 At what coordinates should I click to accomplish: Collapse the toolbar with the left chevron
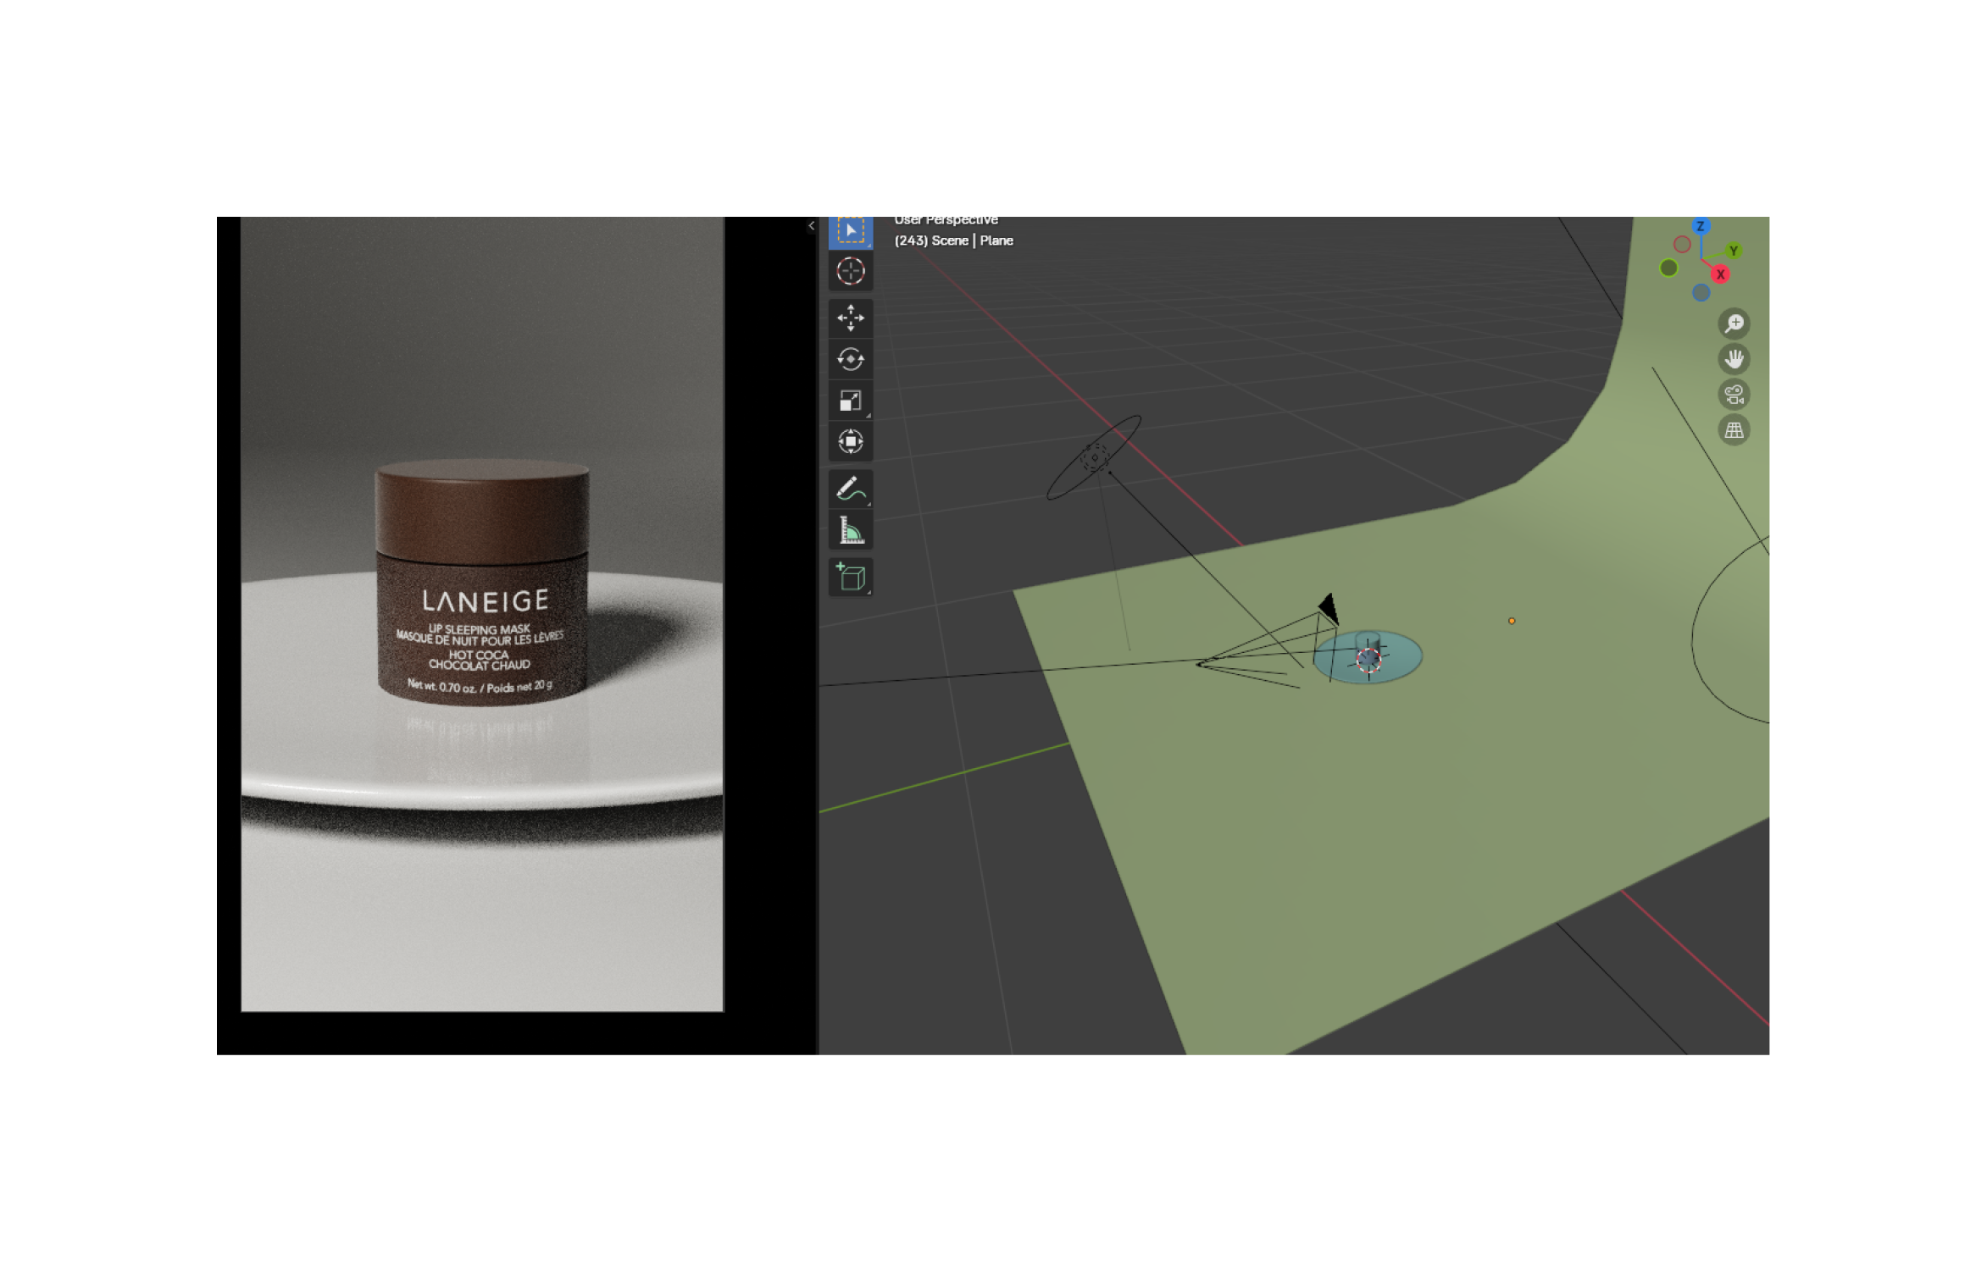coord(811,225)
